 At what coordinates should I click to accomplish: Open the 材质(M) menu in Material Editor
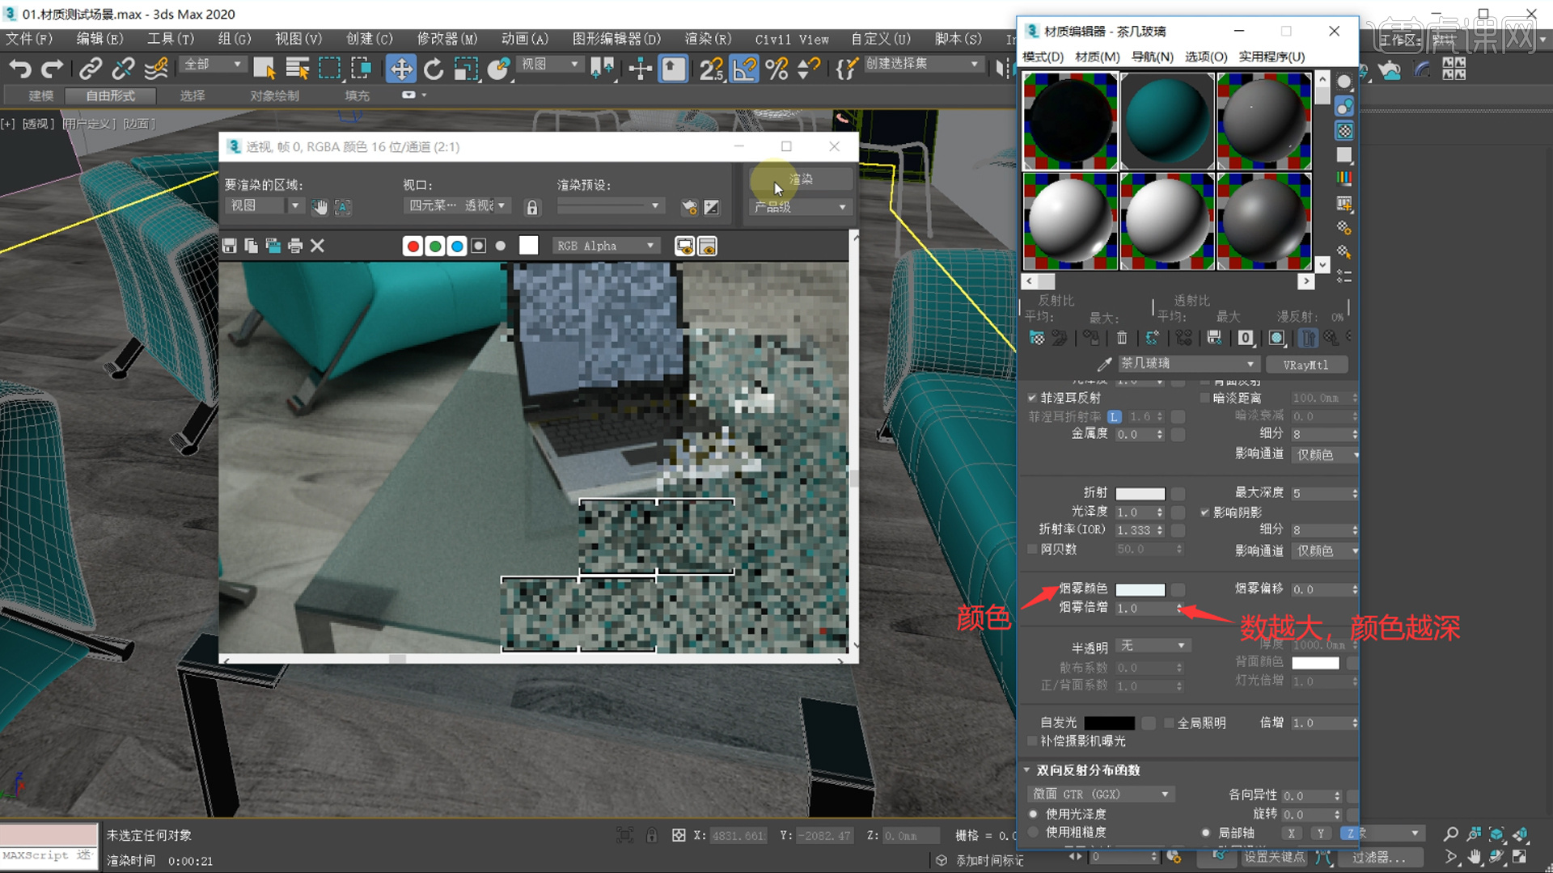coord(1097,57)
